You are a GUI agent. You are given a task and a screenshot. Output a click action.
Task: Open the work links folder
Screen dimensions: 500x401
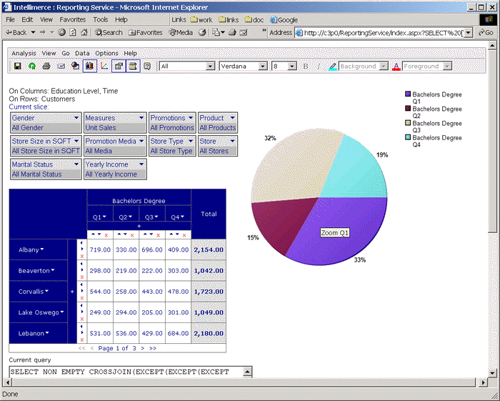pos(201,20)
